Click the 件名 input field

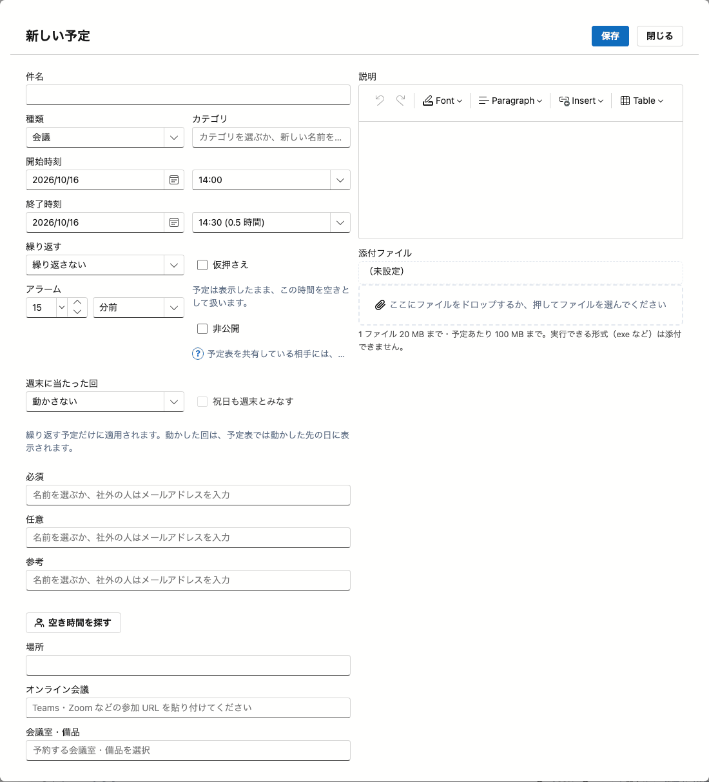pos(188,95)
